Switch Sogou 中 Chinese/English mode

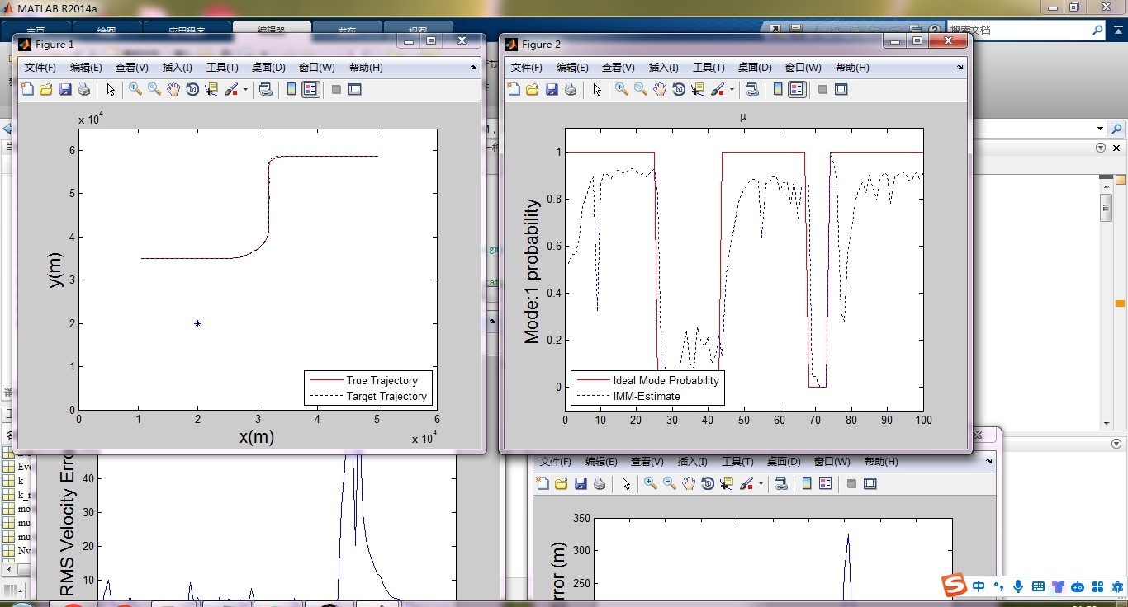(x=979, y=586)
